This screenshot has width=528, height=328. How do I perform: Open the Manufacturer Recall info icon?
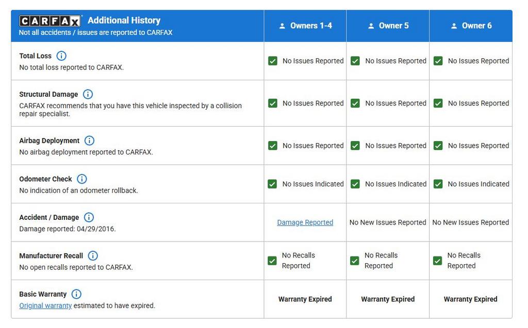(x=93, y=256)
